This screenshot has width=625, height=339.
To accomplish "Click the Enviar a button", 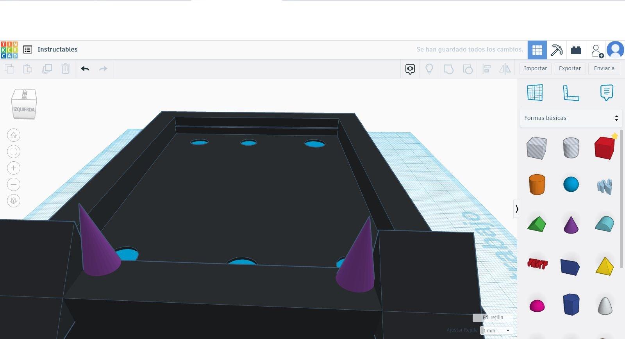I will tap(604, 68).
